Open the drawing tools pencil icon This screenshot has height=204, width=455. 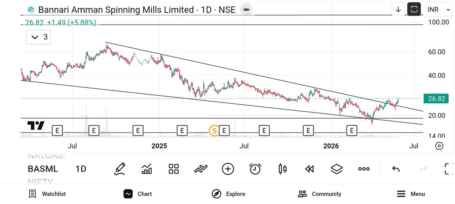pos(119,169)
